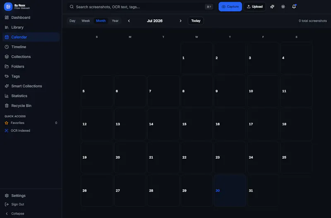Select day 5 in the calendar
The image size is (331, 218).
[x=97, y=91]
